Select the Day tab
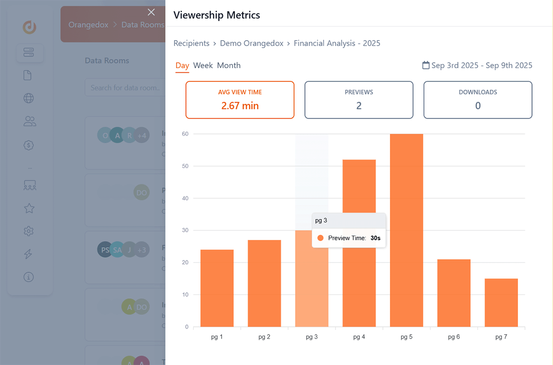 (182, 65)
